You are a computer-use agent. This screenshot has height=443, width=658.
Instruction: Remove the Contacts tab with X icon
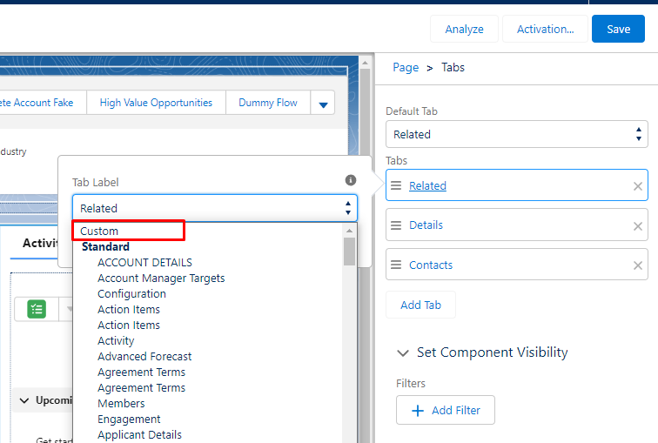click(x=638, y=265)
